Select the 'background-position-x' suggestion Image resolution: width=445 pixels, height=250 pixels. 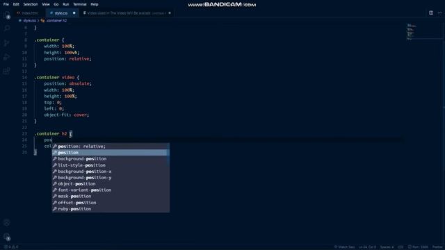(x=111, y=172)
